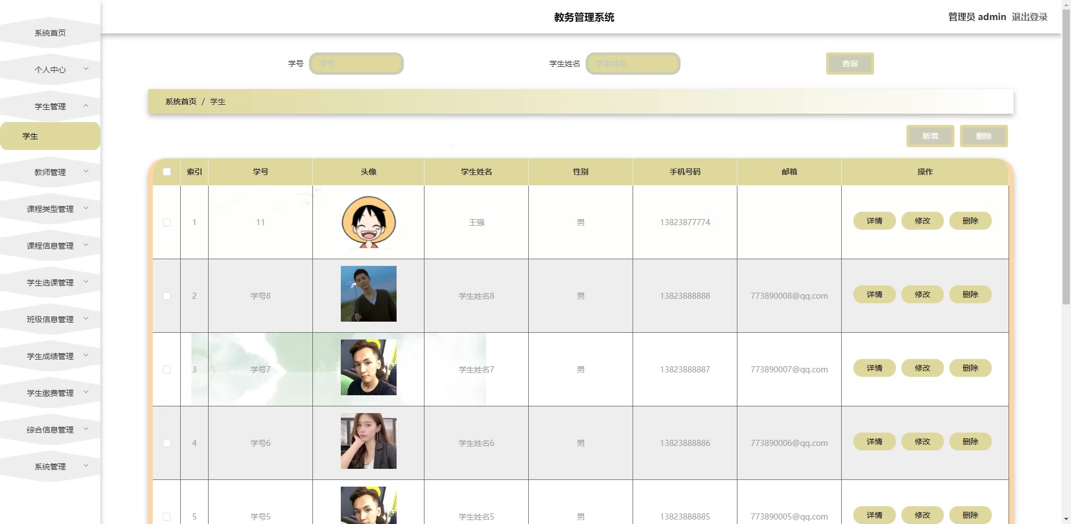The width and height of the screenshot is (1071, 524).
Task: Expand the 学生成绩管理 chevron
Action: pos(86,356)
